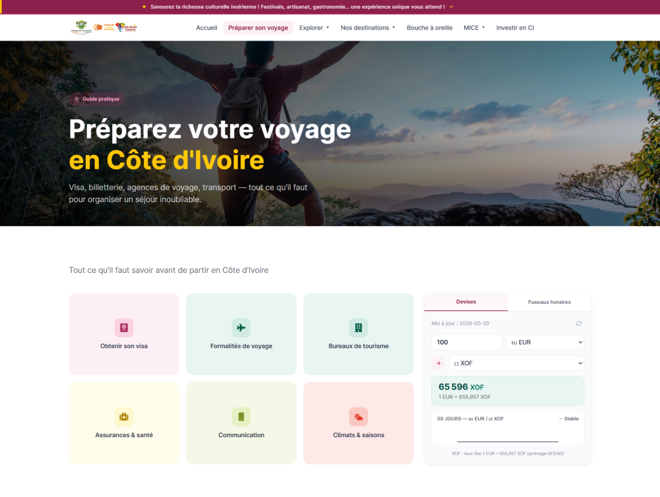Click the phone icon for Communication
Screen dimensions: 660x497
tap(241, 417)
